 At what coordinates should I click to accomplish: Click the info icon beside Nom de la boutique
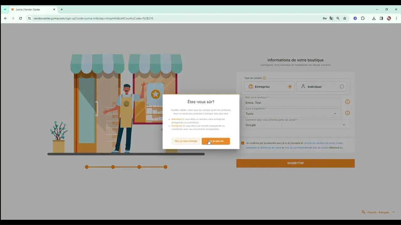[x=347, y=102]
